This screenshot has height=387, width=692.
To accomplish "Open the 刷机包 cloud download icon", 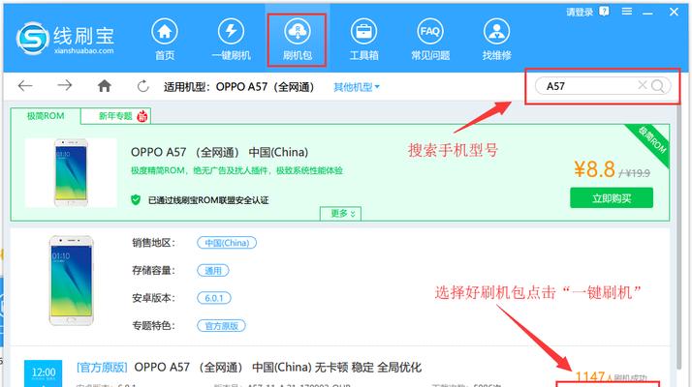I will (298, 32).
